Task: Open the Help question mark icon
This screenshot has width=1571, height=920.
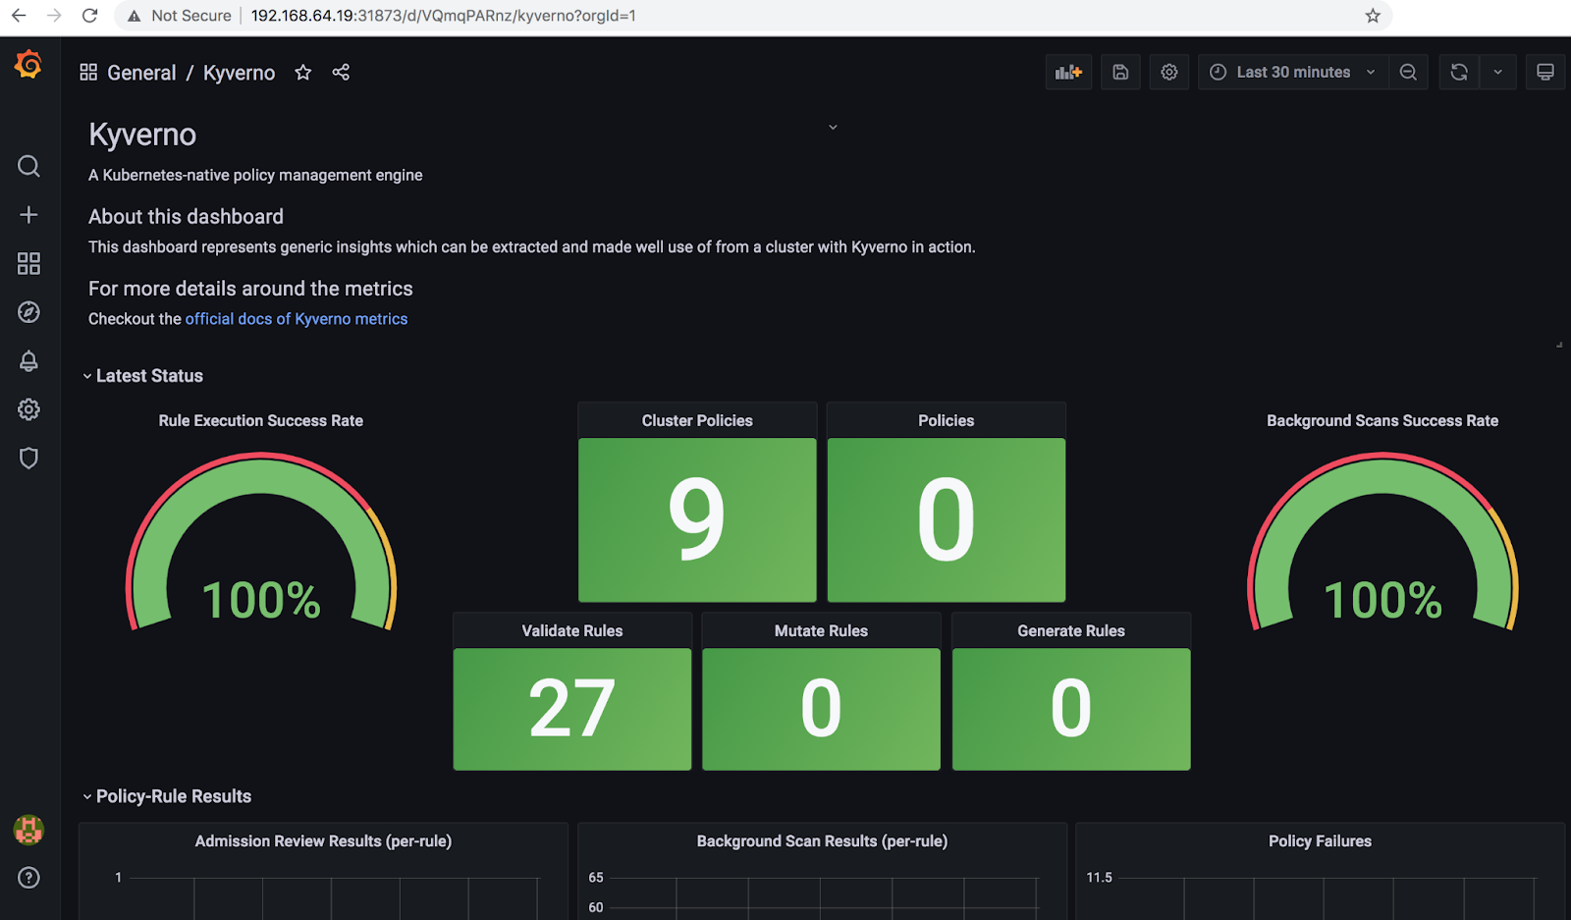Action: click(28, 878)
